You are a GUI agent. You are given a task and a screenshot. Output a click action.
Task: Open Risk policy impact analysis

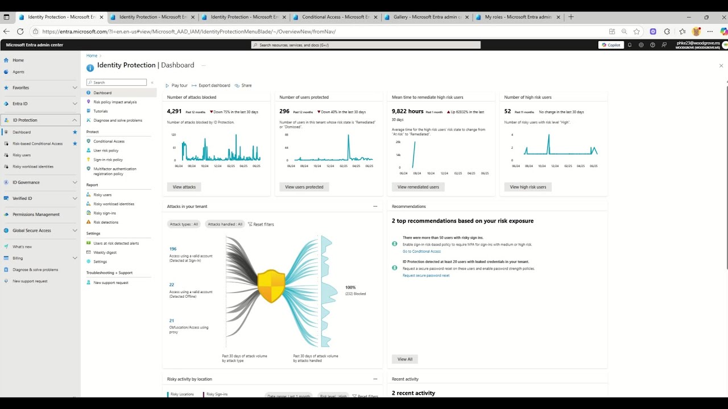coord(115,102)
